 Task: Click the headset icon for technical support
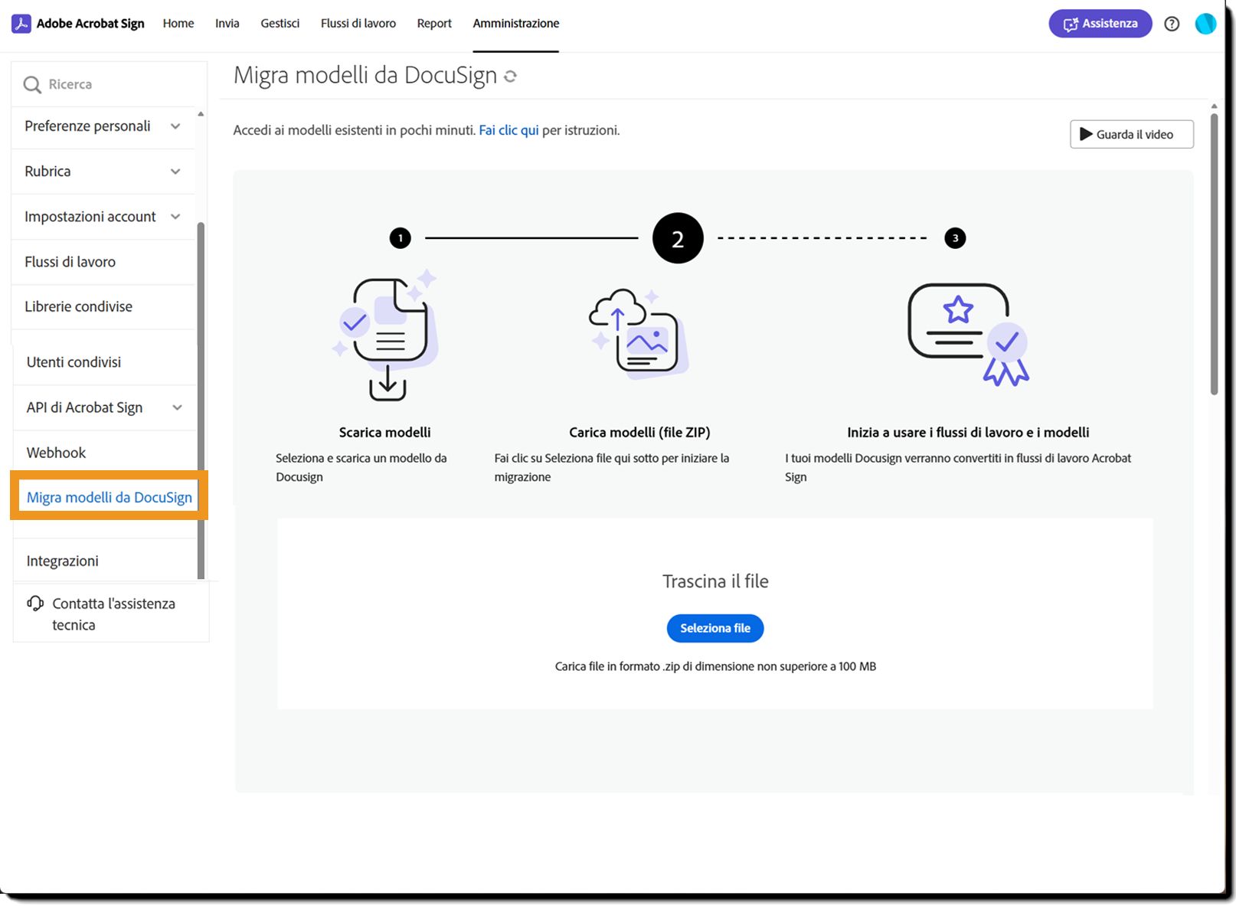pyautogui.click(x=35, y=603)
